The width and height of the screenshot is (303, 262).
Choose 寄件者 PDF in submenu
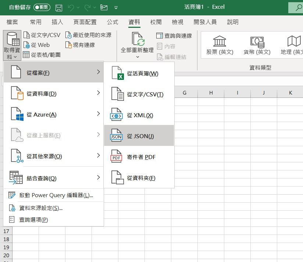pyautogui.click(x=139, y=157)
